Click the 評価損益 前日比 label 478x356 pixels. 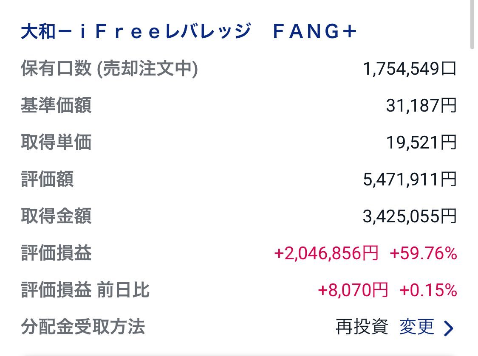85,290
